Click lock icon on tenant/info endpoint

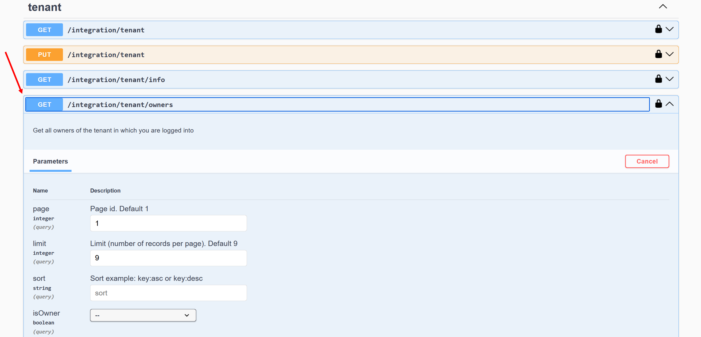(658, 79)
